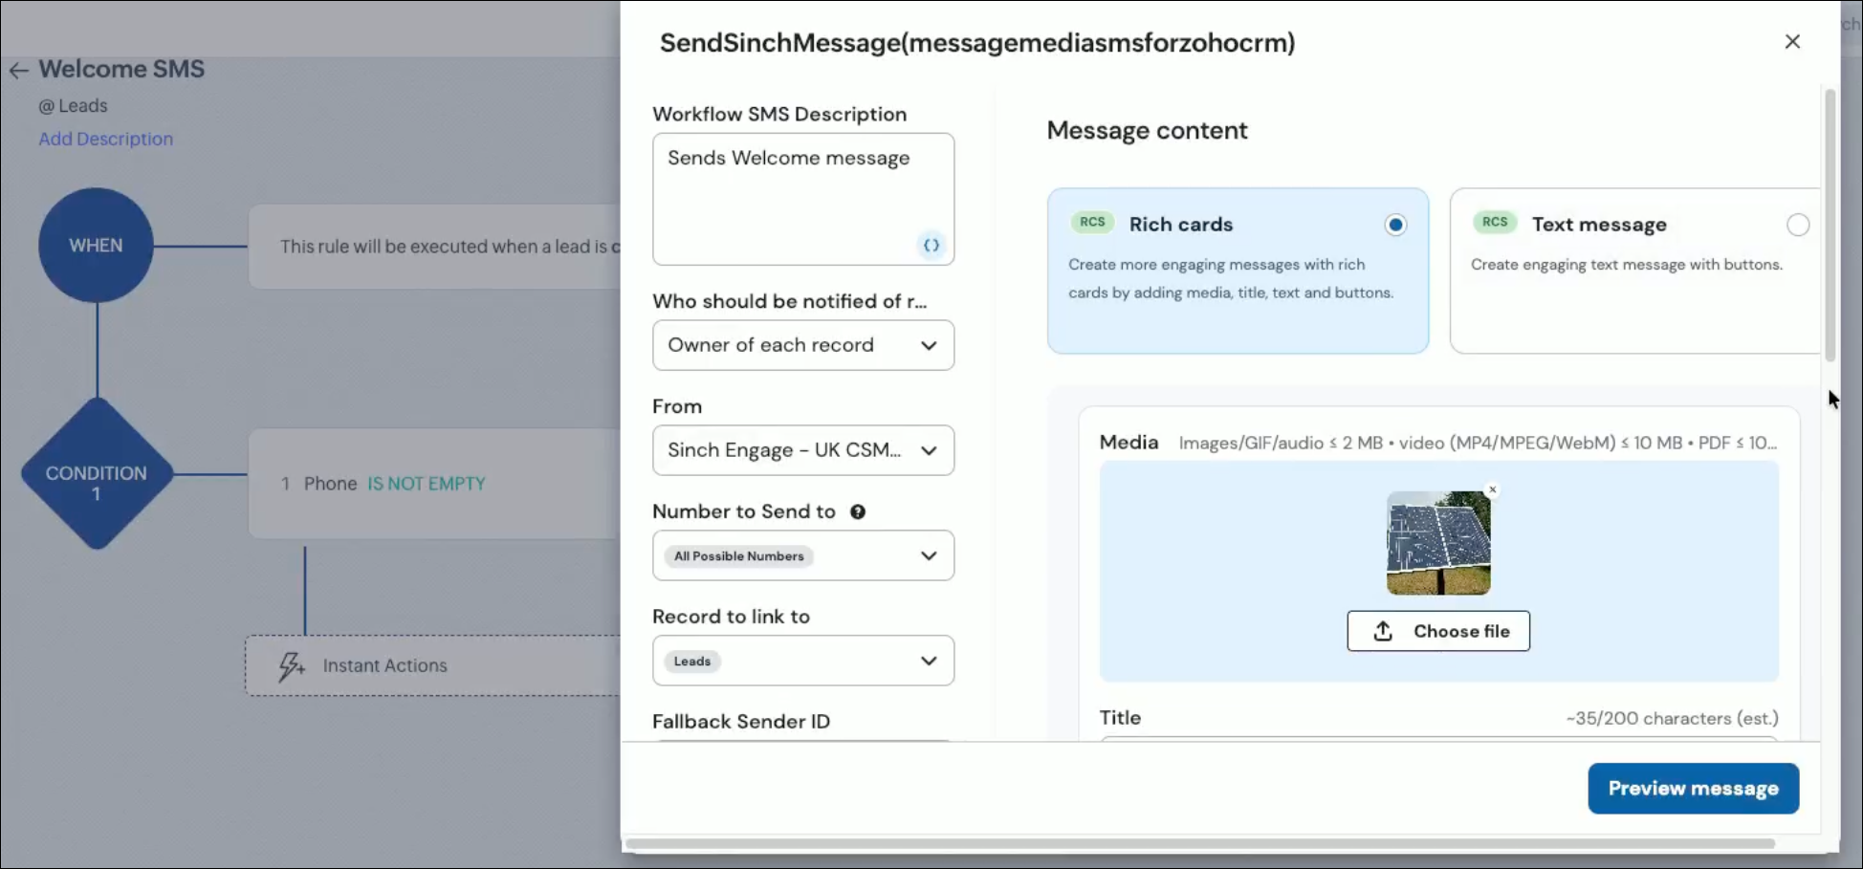Select the Text message radio button
1863x869 pixels.
coord(1798,225)
